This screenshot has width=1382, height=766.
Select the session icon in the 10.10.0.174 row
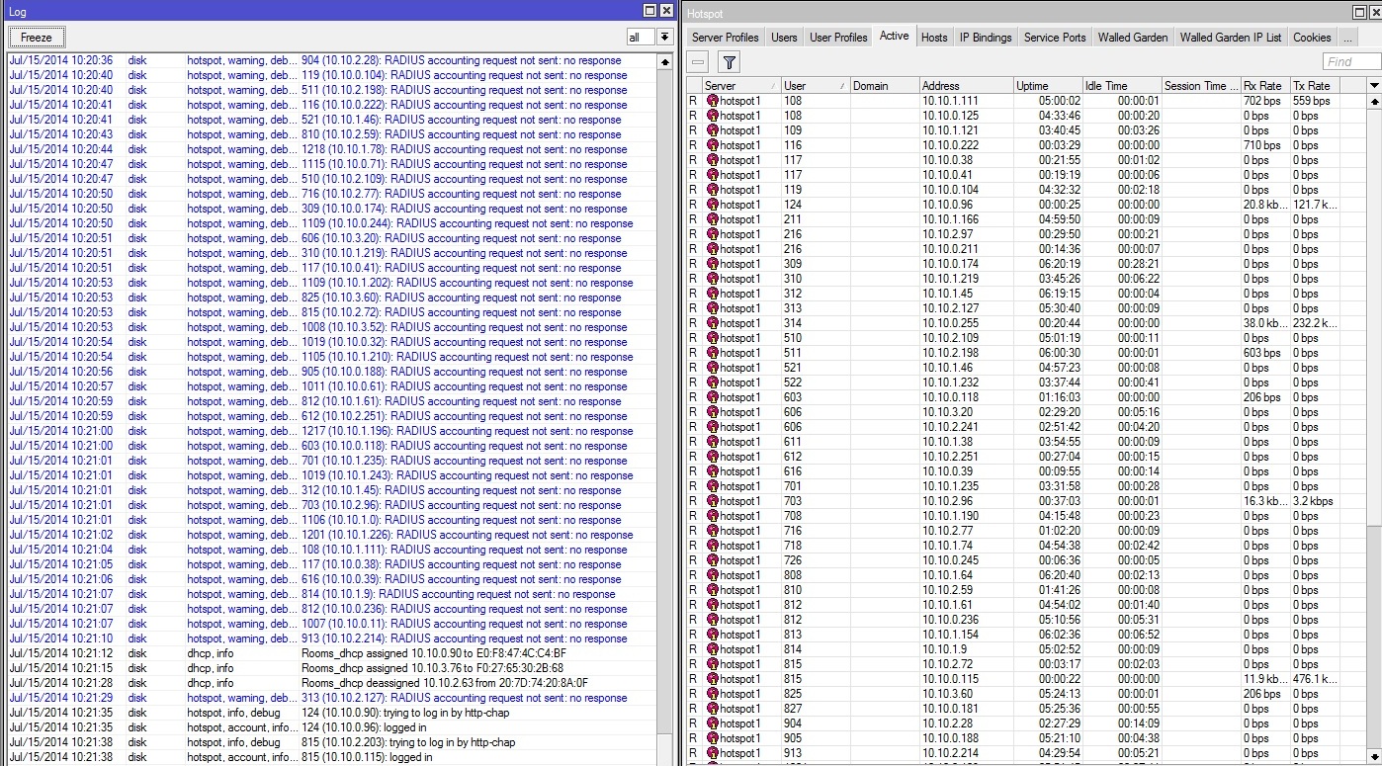(713, 264)
